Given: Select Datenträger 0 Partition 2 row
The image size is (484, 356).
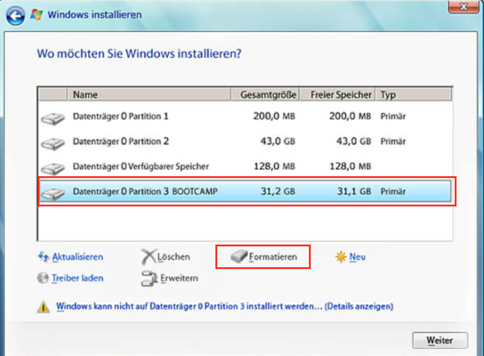Looking at the screenshot, I should click(121, 142).
